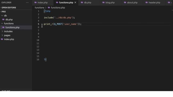
Task: Collapse the db folder chevron
Action: coord(2,16)
